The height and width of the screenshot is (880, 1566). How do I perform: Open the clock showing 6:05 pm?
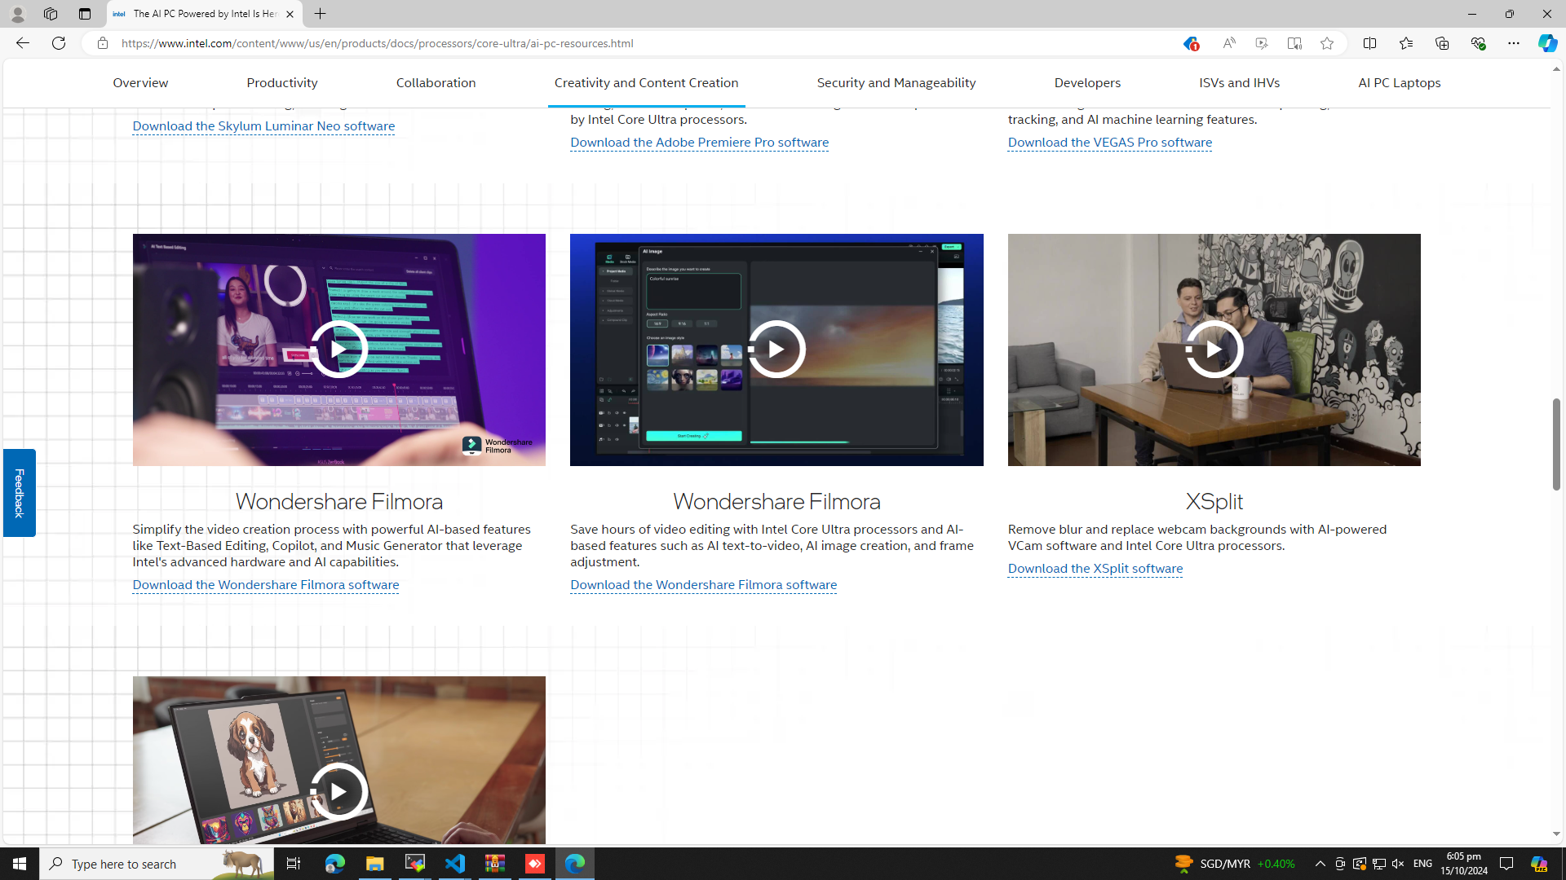[x=1464, y=864]
